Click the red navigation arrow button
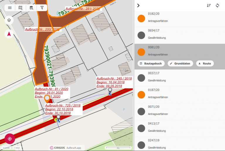 [x=9, y=34]
